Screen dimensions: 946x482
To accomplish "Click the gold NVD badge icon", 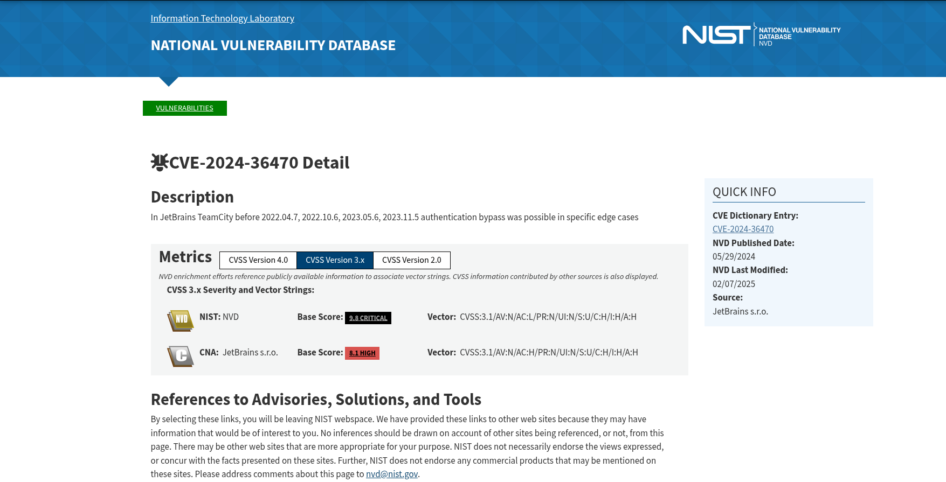I will 181,320.
